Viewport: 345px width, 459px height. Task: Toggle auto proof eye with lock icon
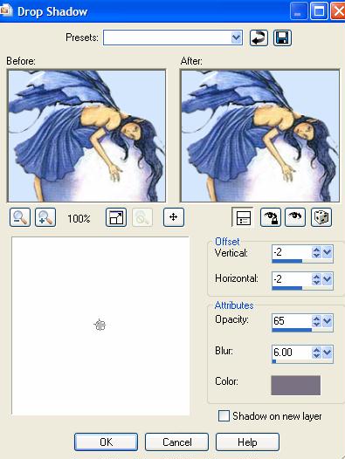[x=271, y=217]
